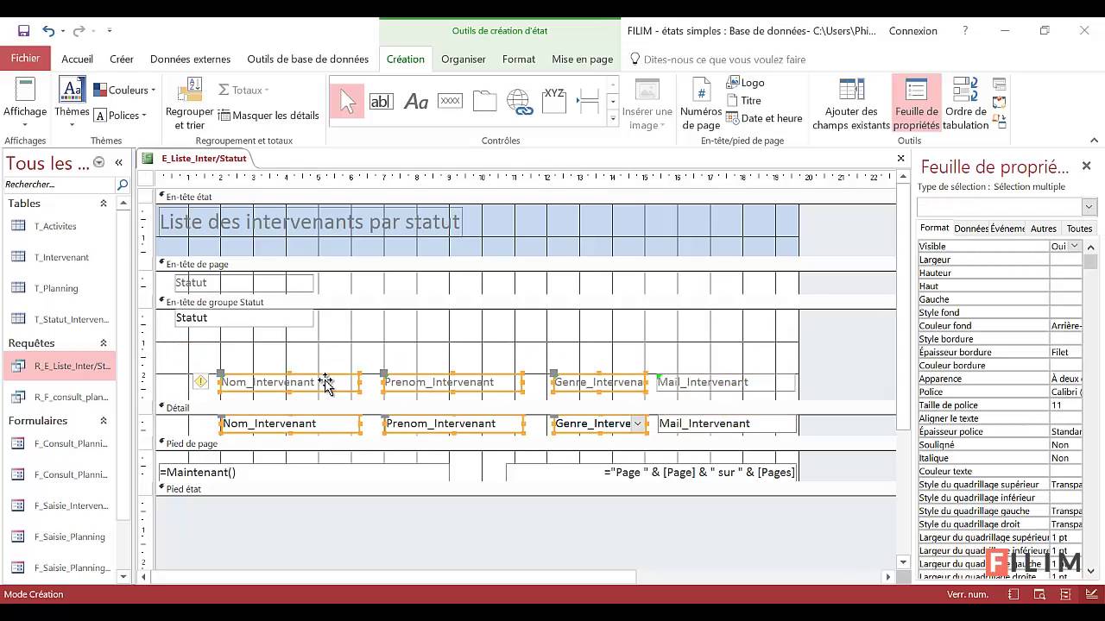Insert Numéros de page
This screenshot has height=621, width=1105.
coord(701,103)
